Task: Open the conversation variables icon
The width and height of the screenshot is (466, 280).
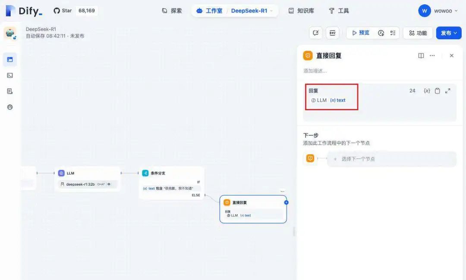Action: coord(315,33)
